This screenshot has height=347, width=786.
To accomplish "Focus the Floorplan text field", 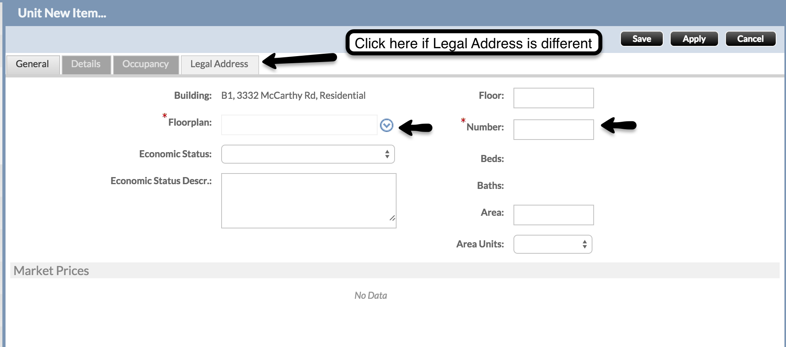I will point(299,125).
